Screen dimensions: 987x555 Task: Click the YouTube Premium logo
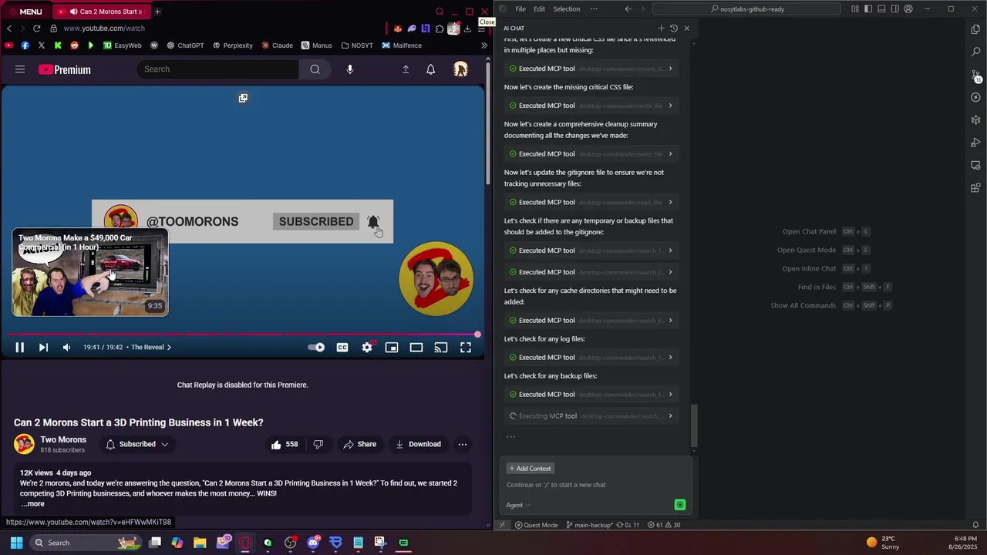click(65, 69)
